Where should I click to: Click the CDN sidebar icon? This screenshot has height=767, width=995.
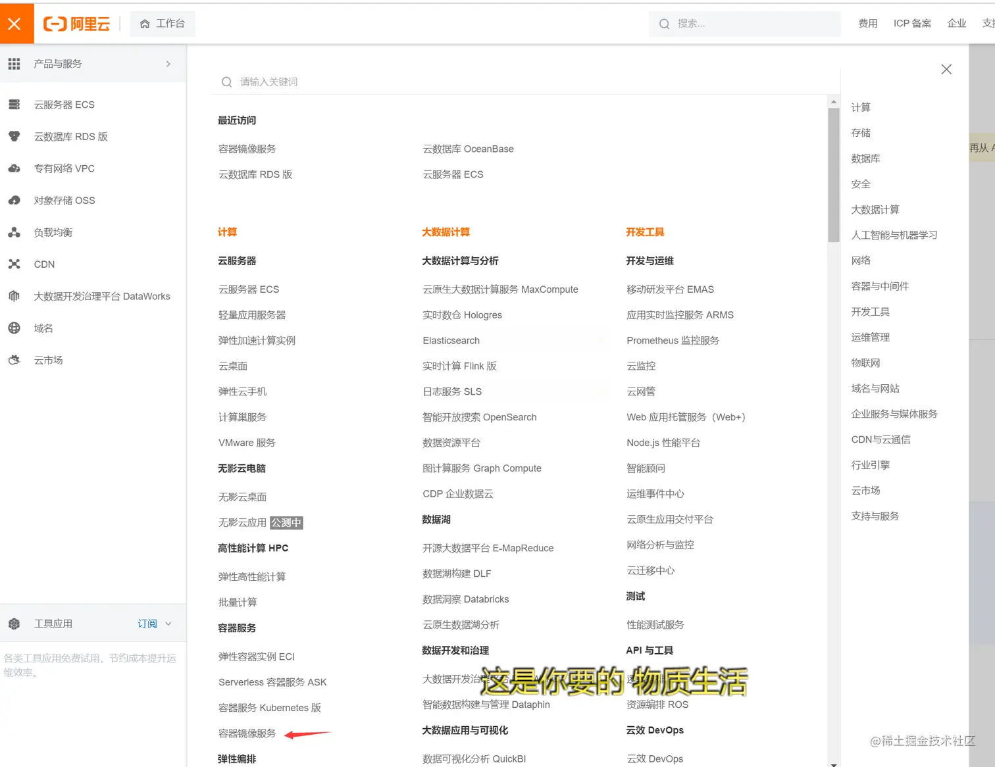14,264
